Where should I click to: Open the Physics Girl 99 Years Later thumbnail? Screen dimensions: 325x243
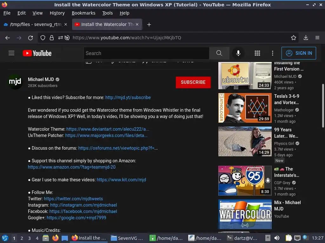(245, 141)
